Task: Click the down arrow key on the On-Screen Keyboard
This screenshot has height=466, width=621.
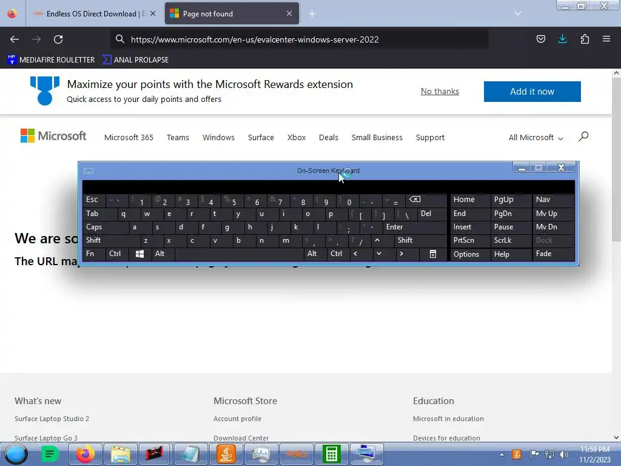Action: [x=384, y=254]
